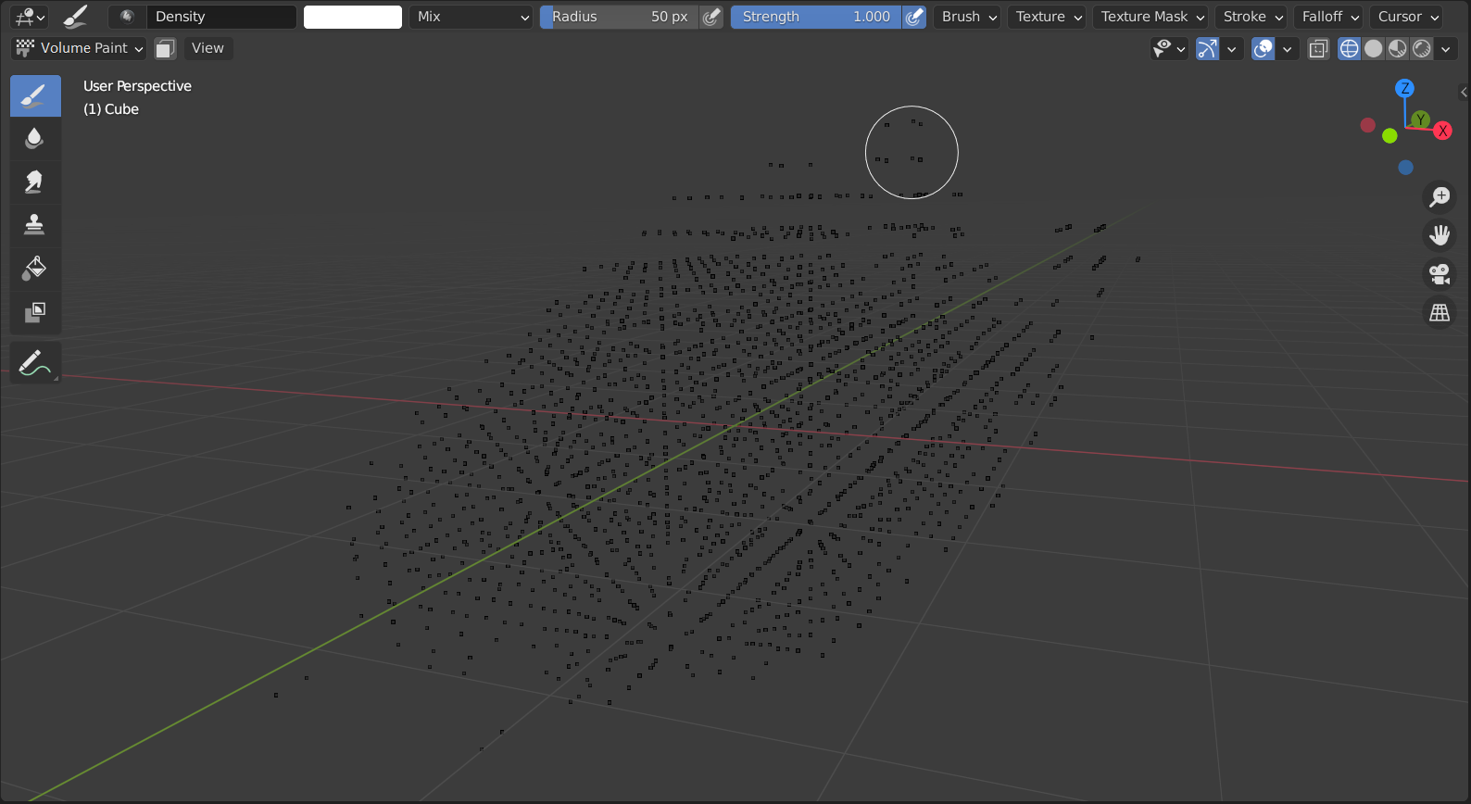Switch to material preview shading
The image size is (1471, 804).
1398,48
